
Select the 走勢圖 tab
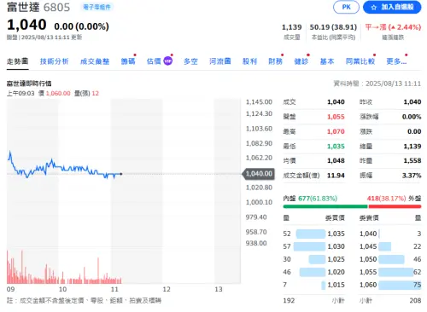(x=17, y=61)
